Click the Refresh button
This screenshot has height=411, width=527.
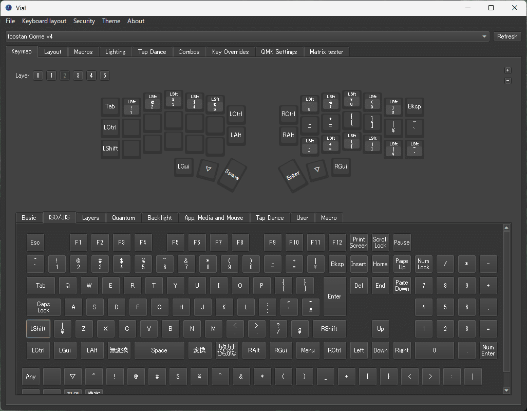tap(507, 36)
